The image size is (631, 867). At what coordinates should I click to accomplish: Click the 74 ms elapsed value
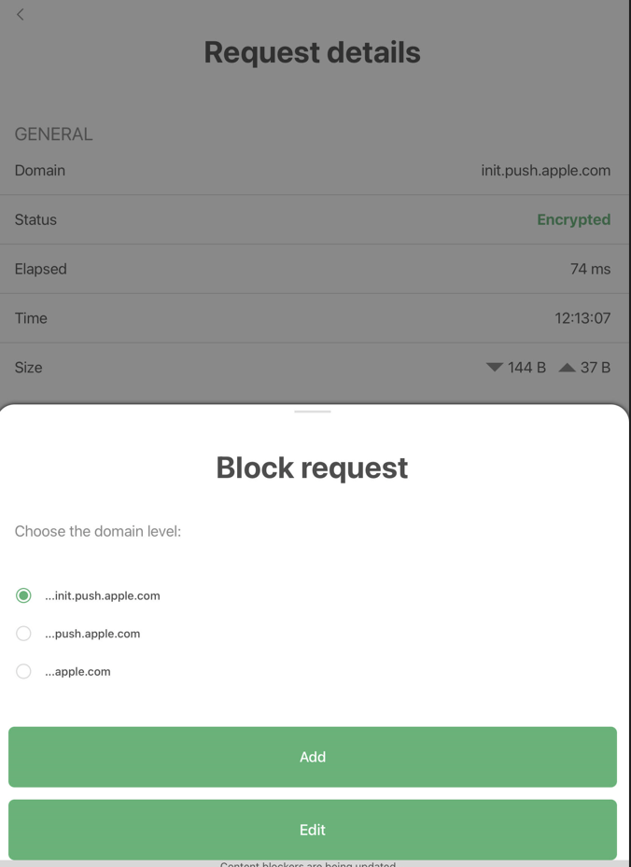pyautogui.click(x=590, y=270)
